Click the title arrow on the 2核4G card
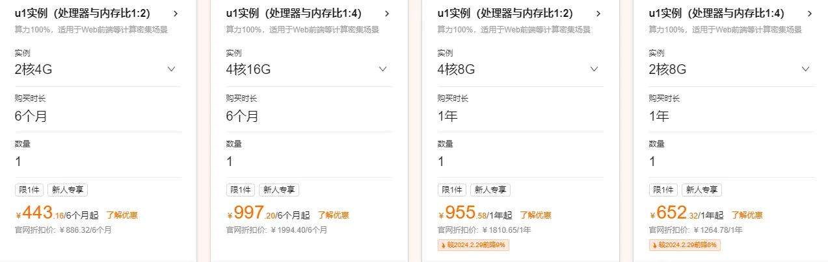The height and width of the screenshot is (262, 828). point(176,14)
